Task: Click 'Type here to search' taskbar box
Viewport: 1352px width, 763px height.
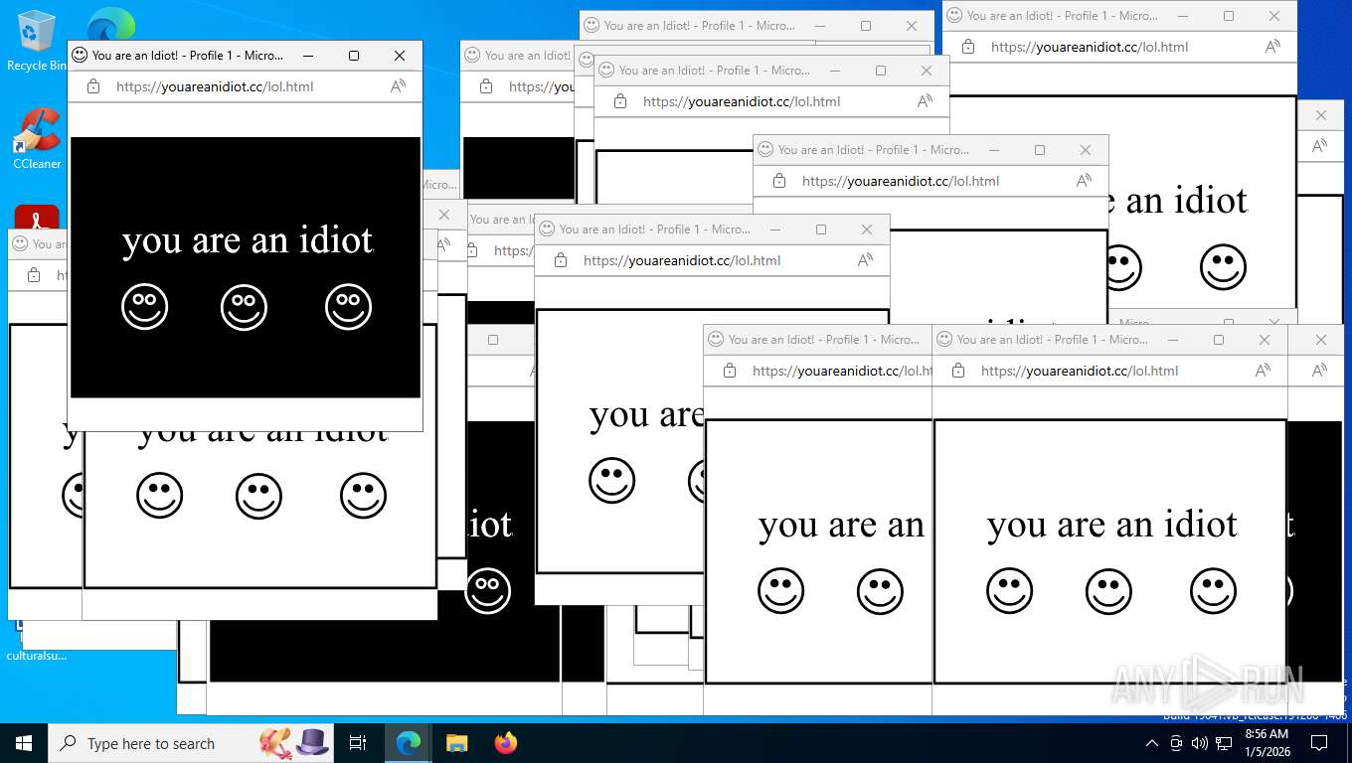Action: click(x=190, y=743)
